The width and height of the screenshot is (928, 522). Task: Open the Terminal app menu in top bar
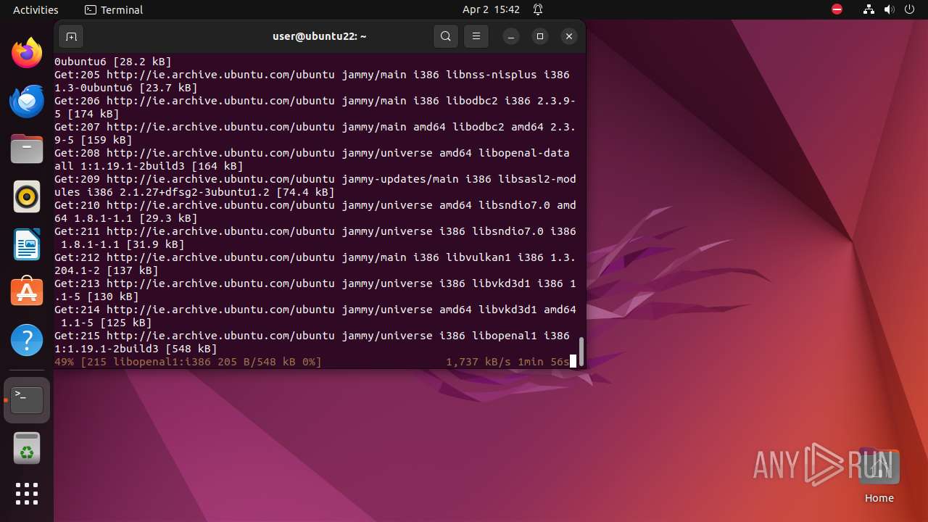pyautogui.click(x=114, y=9)
